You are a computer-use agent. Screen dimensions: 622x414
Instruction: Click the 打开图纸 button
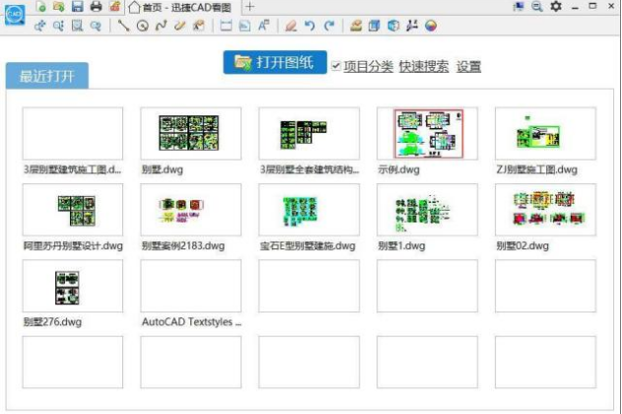274,63
